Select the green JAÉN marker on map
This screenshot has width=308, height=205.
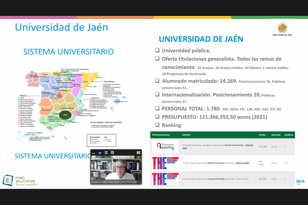point(65,114)
